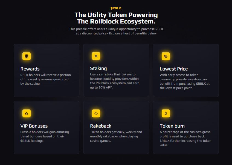
Task: Select the Token burn heading
Action: click(172, 126)
